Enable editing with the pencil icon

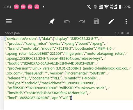[x=111, y=21]
